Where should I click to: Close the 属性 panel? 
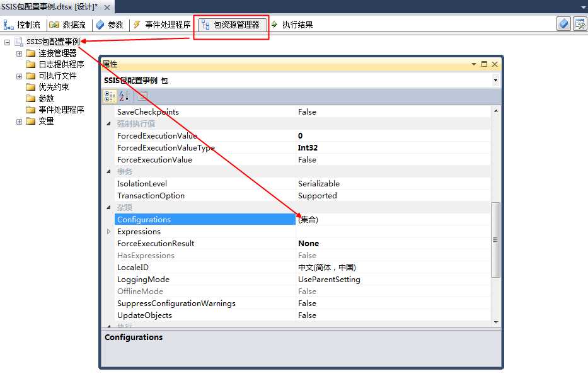tap(495, 64)
